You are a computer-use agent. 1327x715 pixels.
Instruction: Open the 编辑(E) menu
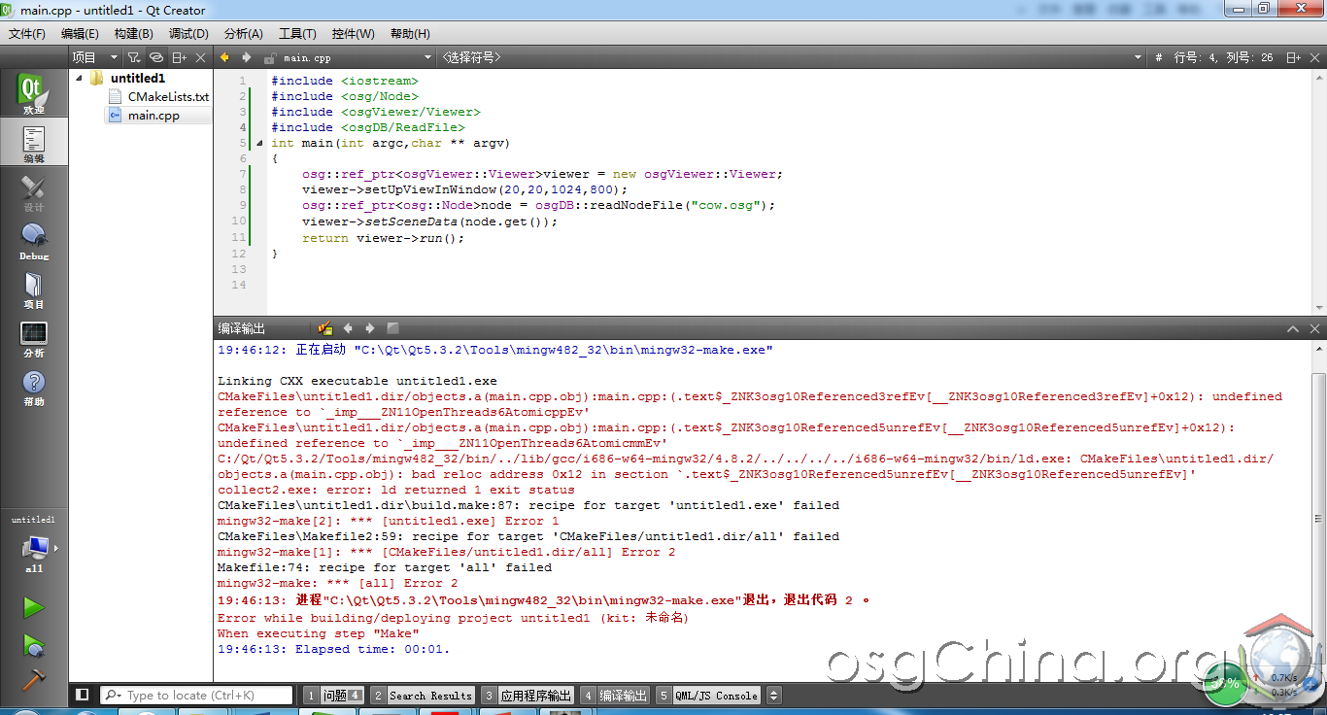(80, 33)
